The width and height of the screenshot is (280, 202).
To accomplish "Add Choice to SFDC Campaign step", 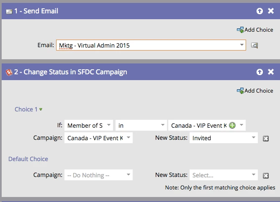I will click(255, 91).
